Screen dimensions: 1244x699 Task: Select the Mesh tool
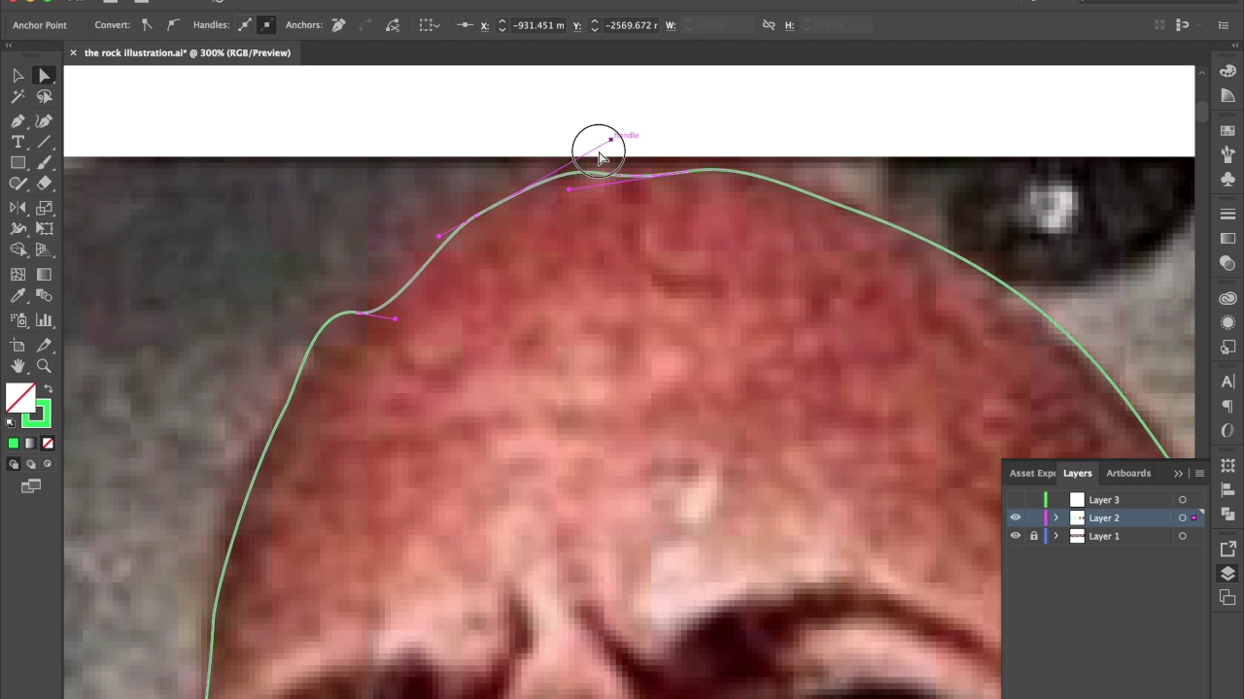[18, 275]
